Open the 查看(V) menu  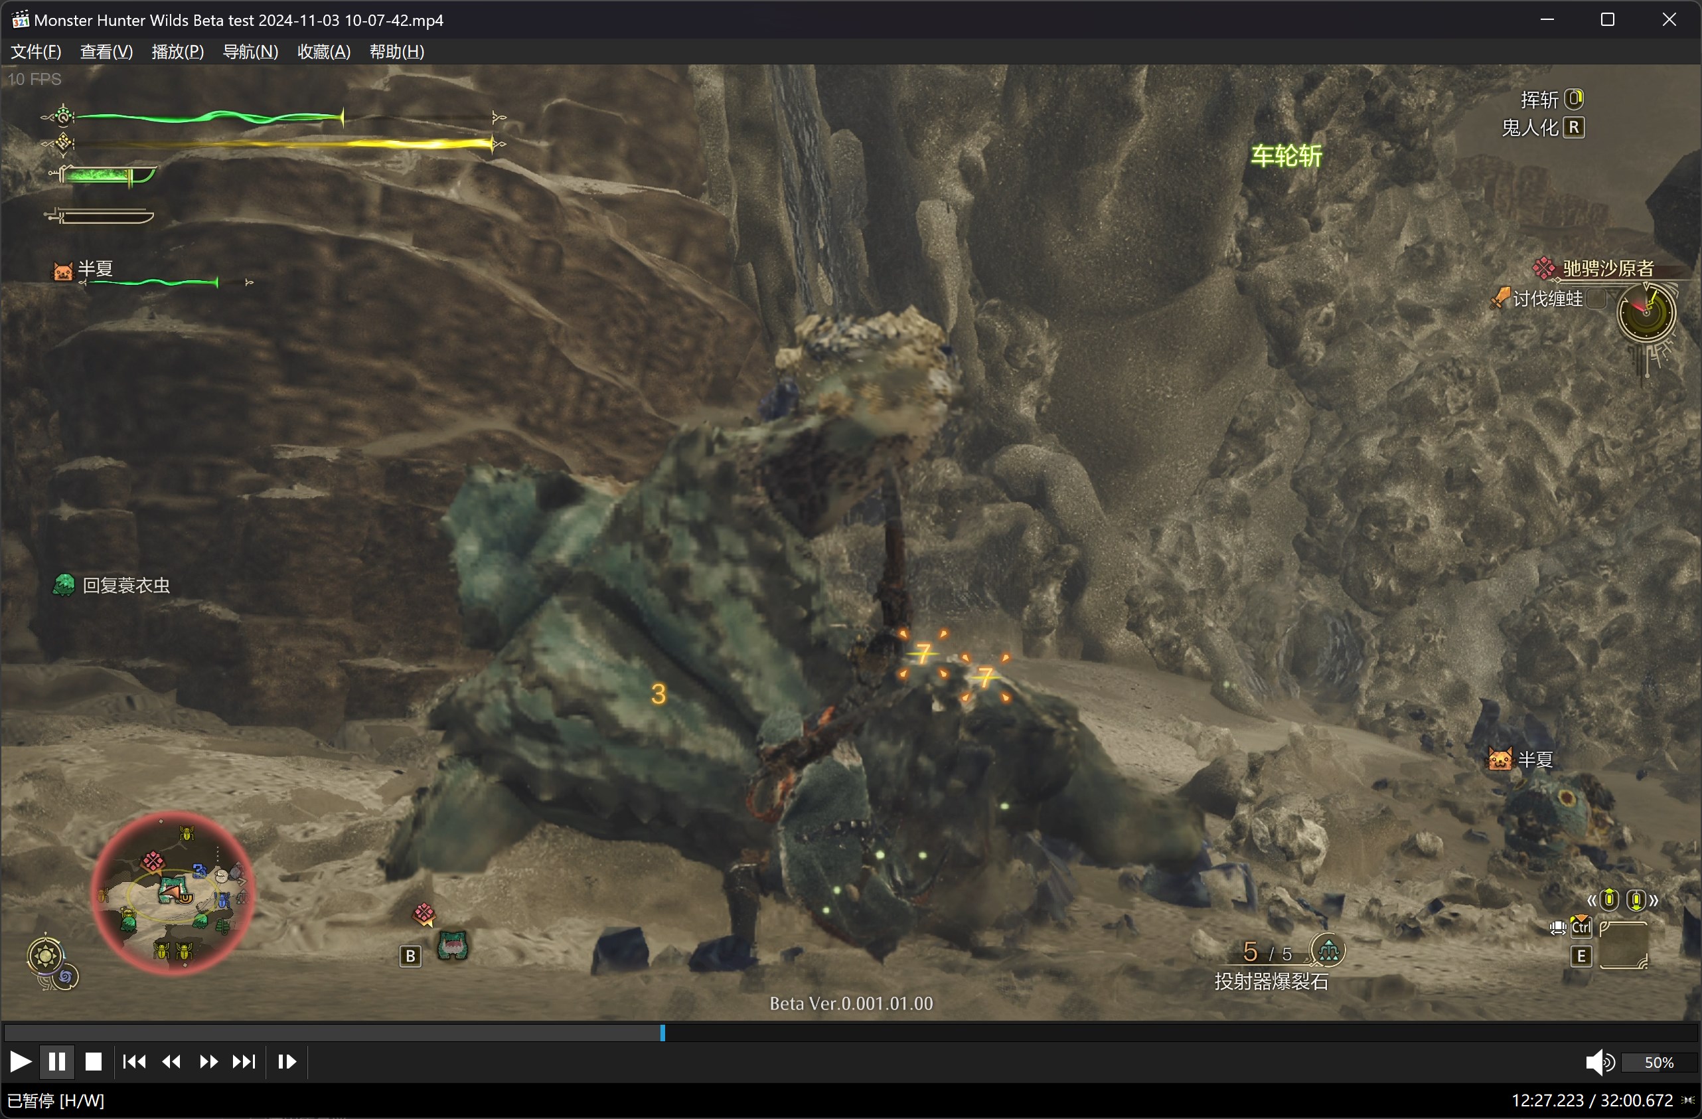107,52
